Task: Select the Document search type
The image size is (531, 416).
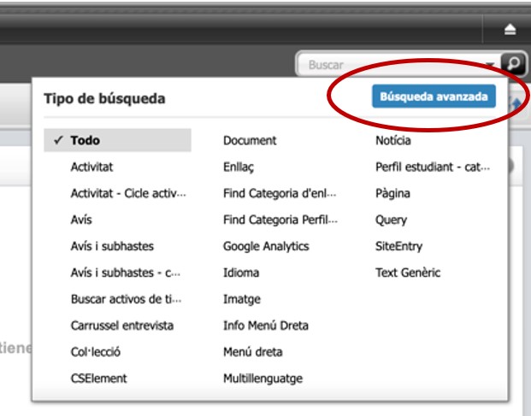Action: click(250, 141)
